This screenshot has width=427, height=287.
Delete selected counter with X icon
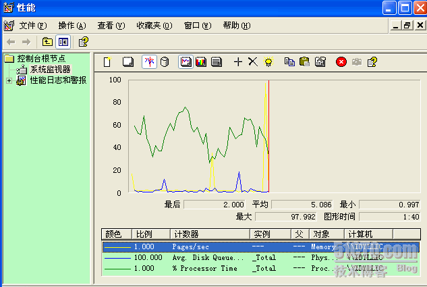[253, 62]
